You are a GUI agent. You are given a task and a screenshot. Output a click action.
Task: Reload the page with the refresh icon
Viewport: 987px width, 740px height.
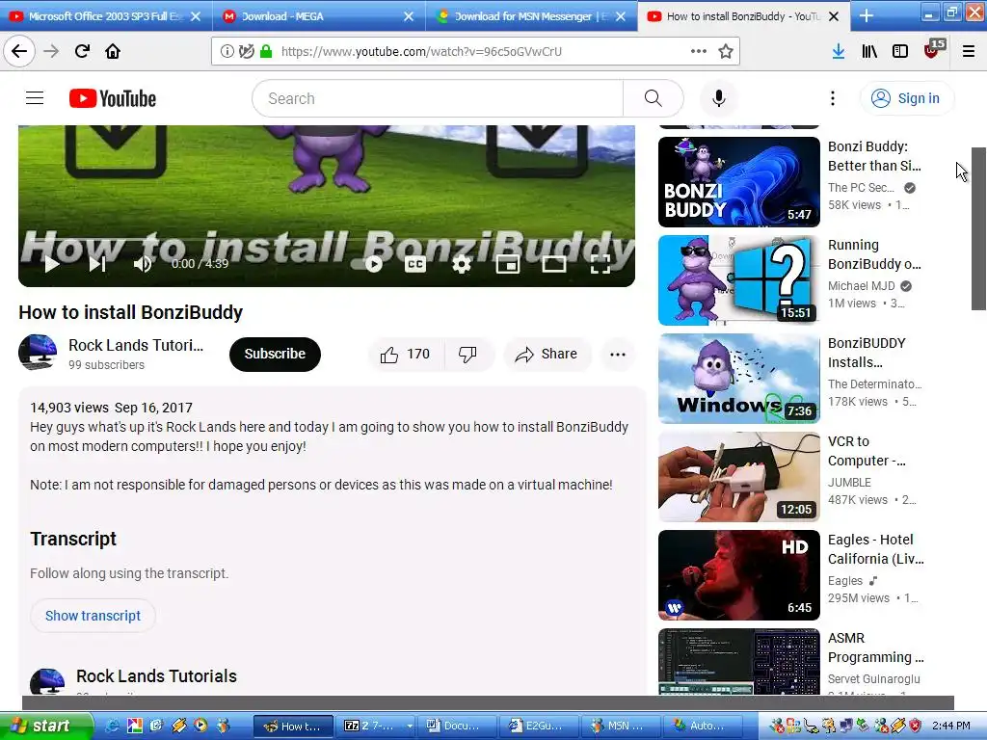click(82, 51)
